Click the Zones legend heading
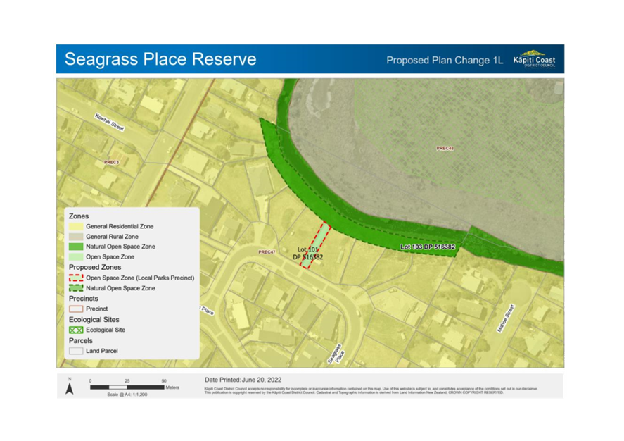This screenshot has height=441, width=624. pyautogui.click(x=79, y=216)
